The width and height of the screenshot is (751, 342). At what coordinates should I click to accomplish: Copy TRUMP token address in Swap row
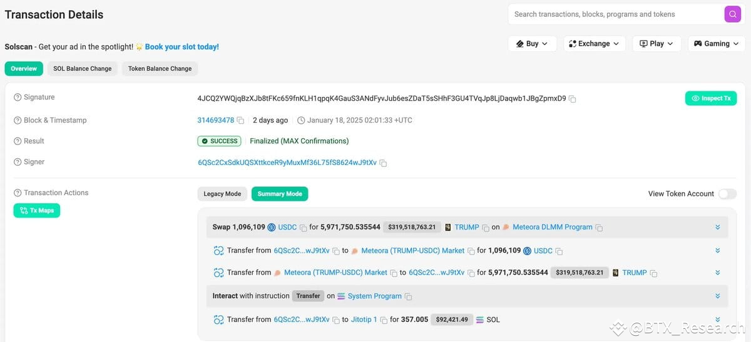pyautogui.click(x=486, y=228)
